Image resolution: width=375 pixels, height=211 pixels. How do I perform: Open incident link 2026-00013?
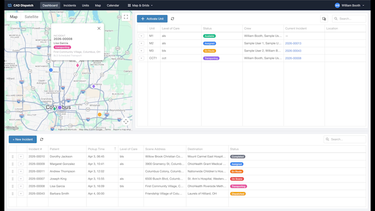click(x=293, y=43)
